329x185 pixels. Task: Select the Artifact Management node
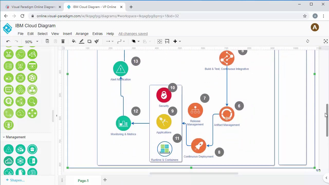(227, 114)
